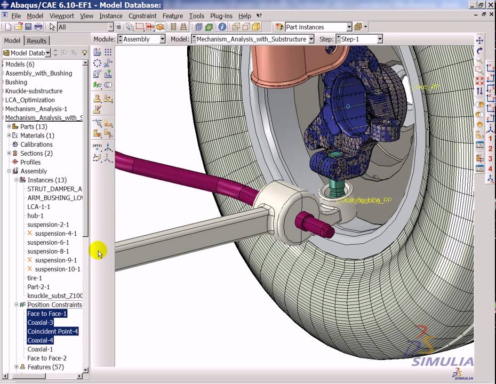Toggle the suppressed suspension-4-1 instance
Image resolution: width=496 pixels, height=384 pixels.
[52, 234]
